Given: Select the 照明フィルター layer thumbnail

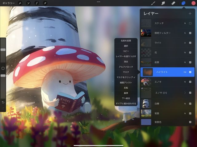Looking at the screenshot, I should click(x=146, y=33).
